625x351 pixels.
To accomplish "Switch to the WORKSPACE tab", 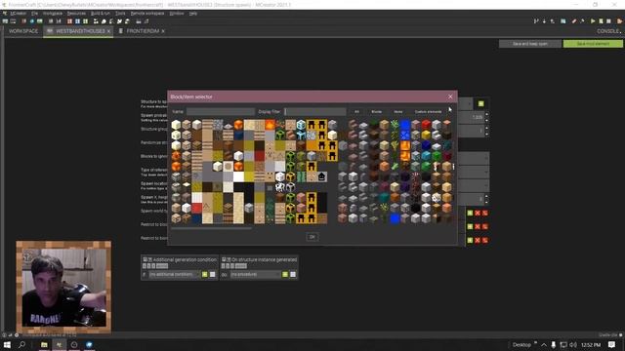I will coord(23,31).
